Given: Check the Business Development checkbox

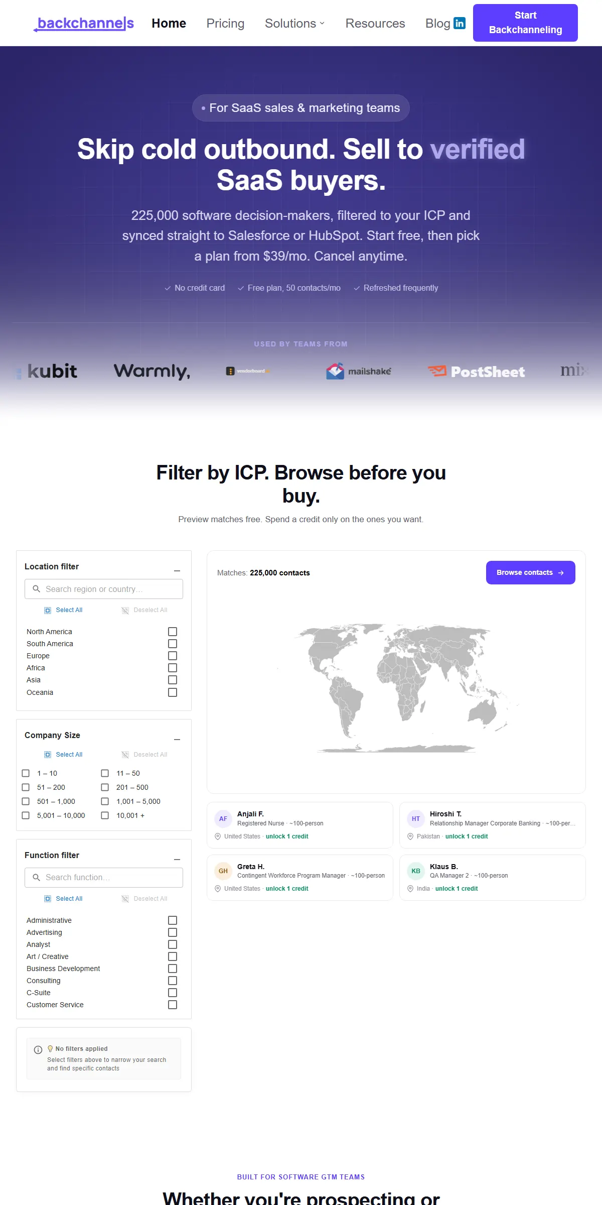Looking at the screenshot, I should coord(173,969).
